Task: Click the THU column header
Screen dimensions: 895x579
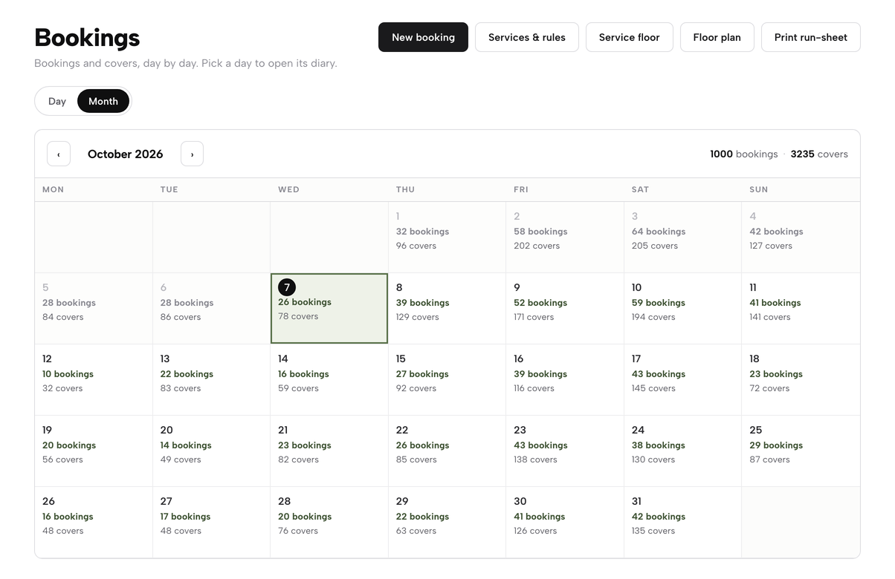Action: click(x=405, y=190)
